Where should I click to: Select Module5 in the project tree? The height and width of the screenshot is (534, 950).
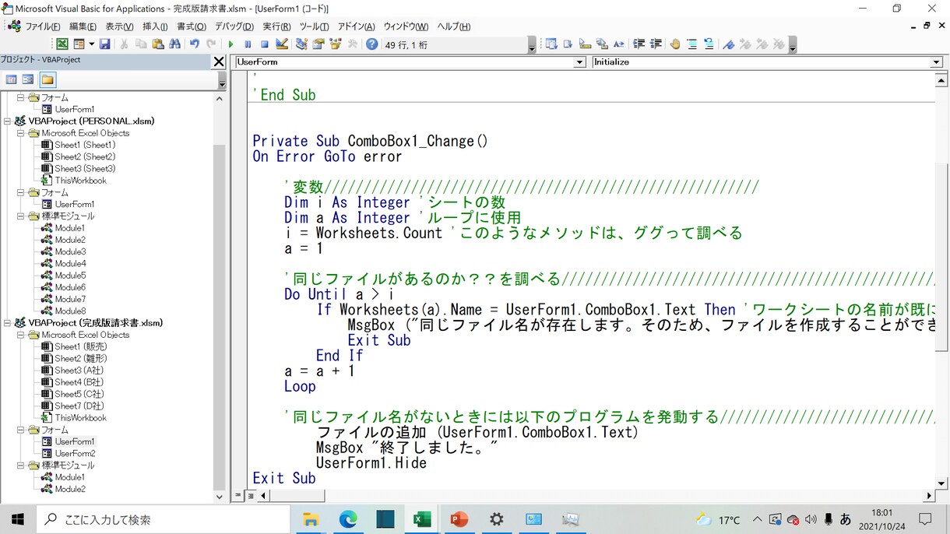(69, 276)
